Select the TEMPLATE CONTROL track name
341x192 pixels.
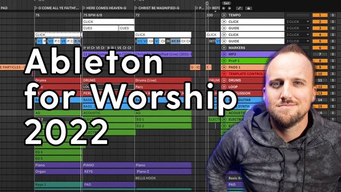point(246,74)
